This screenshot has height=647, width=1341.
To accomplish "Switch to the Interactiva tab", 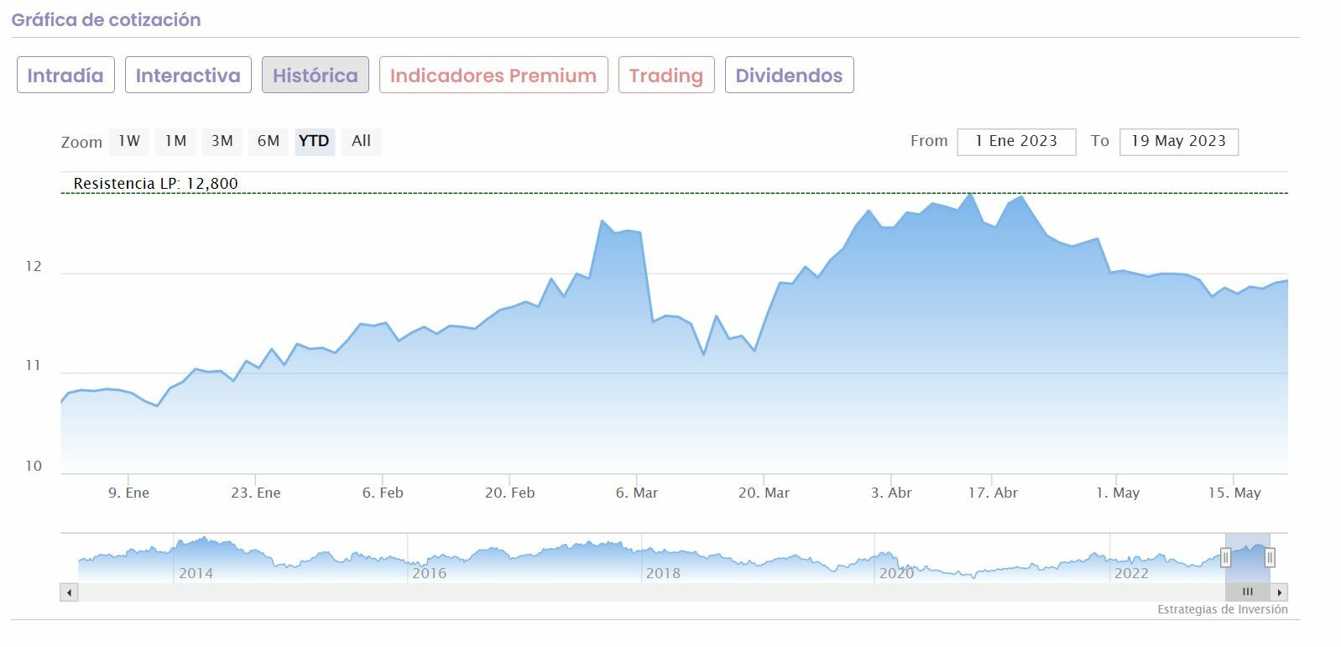I will [x=188, y=76].
